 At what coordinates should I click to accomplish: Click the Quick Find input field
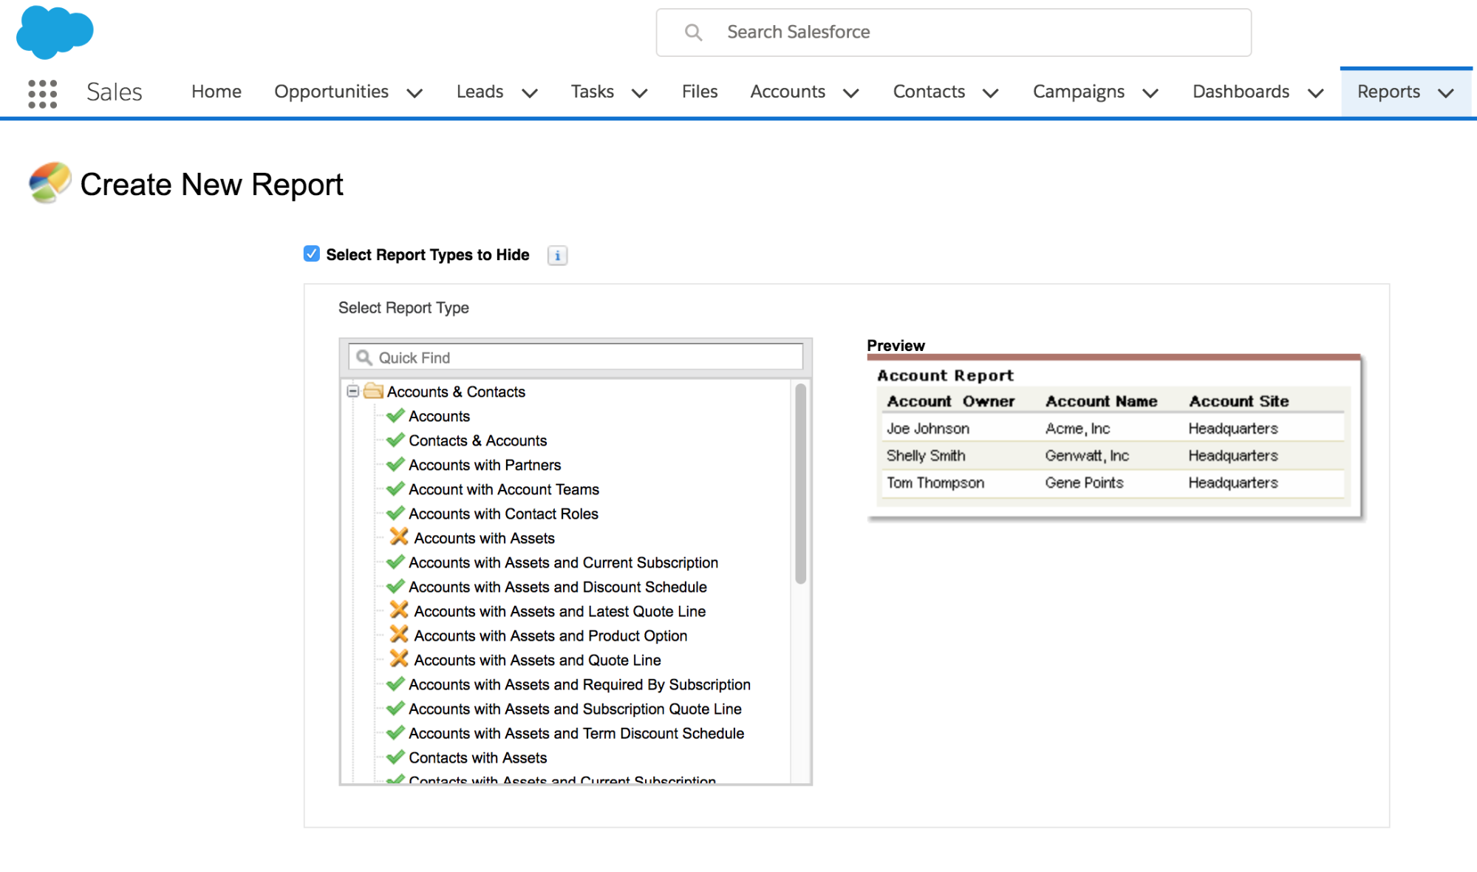click(576, 358)
